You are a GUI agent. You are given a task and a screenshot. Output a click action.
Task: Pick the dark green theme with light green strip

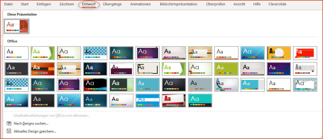(x=121, y=85)
